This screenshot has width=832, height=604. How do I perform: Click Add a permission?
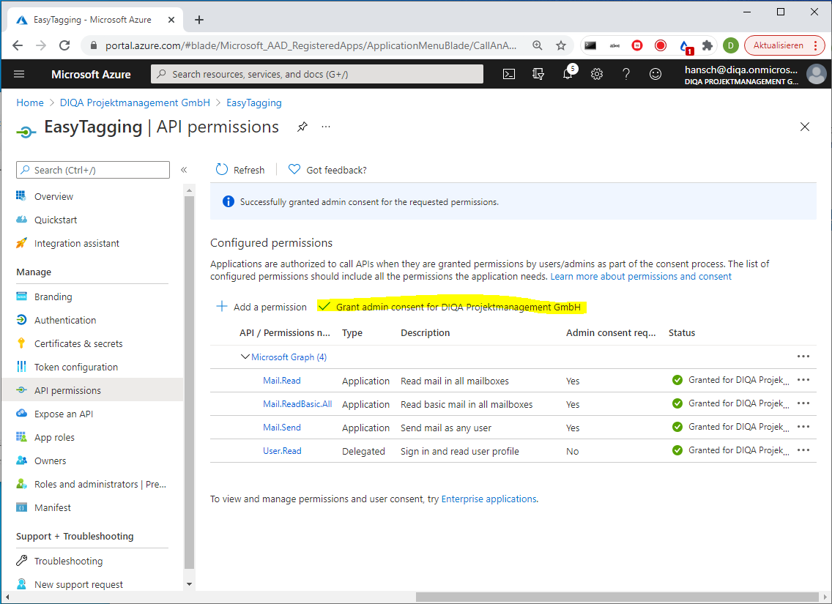[x=261, y=307]
